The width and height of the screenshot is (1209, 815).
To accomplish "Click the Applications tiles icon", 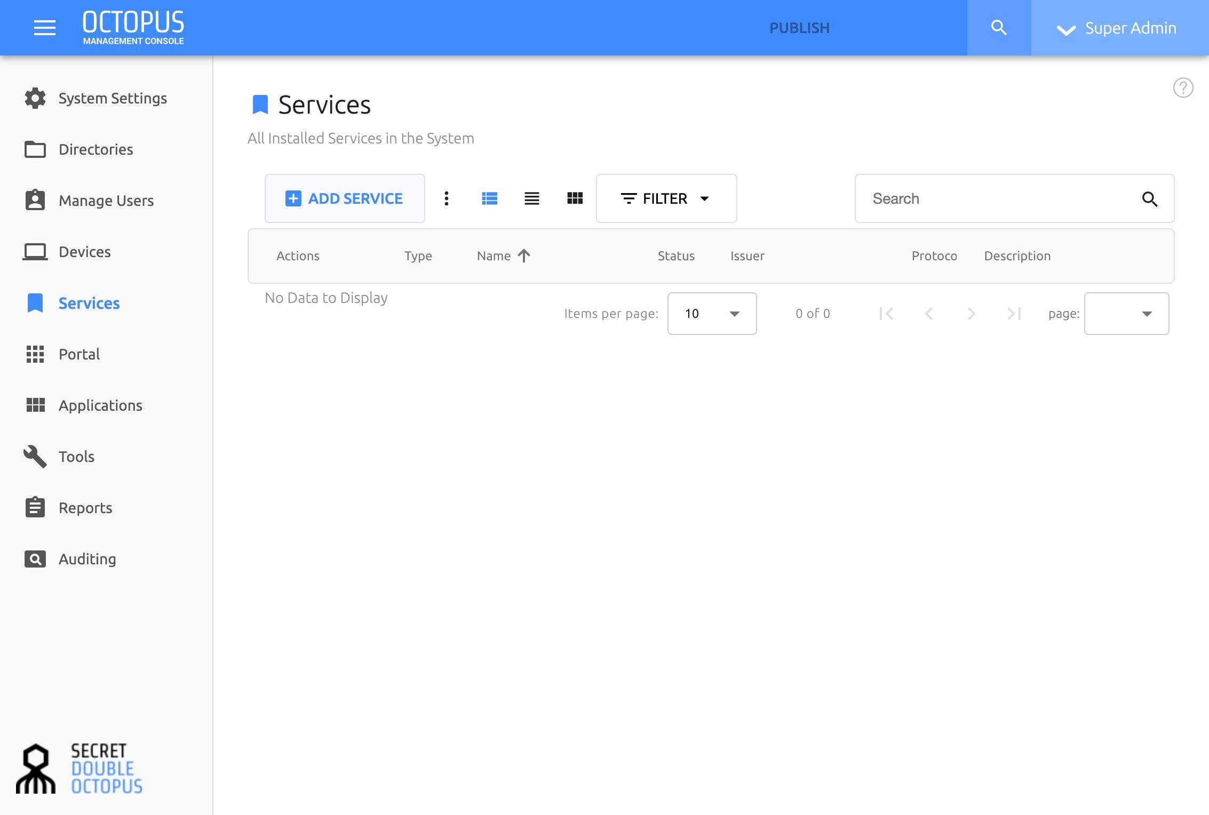I will point(35,405).
